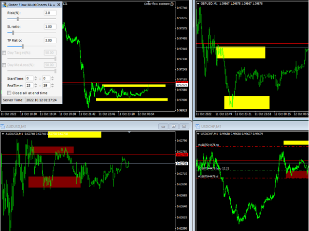Click the 0.62790 price scale label on AUDUSD
Viewport: 309px width, 231px height.
(x=182, y=141)
